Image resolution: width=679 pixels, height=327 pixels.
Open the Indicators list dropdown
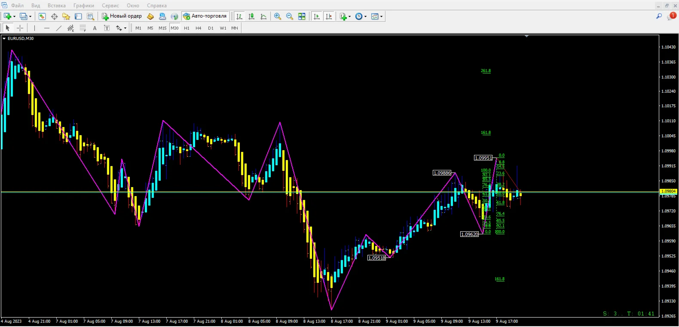click(x=349, y=17)
